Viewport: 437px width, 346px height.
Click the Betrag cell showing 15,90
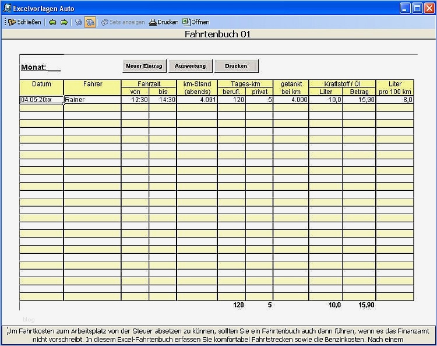tap(359, 100)
